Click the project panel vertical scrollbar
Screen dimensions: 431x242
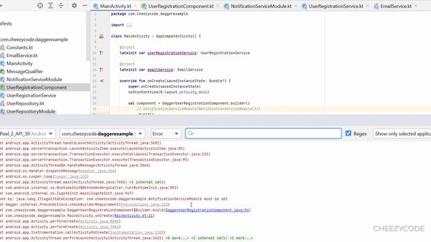(88, 36)
